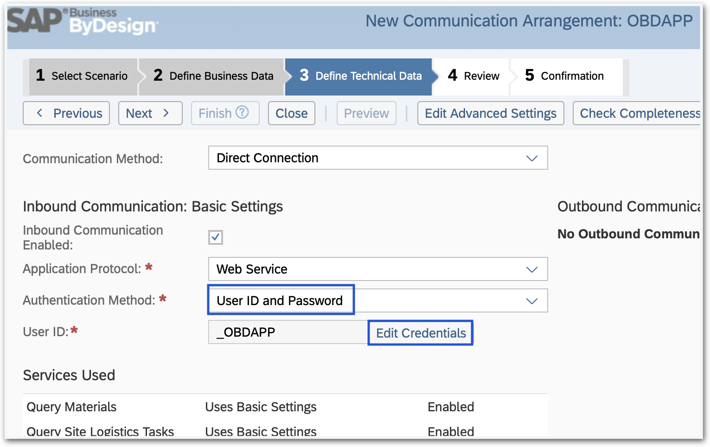Click the Preview button
The width and height of the screenshot is (710, 447).
tap(366, 113)
